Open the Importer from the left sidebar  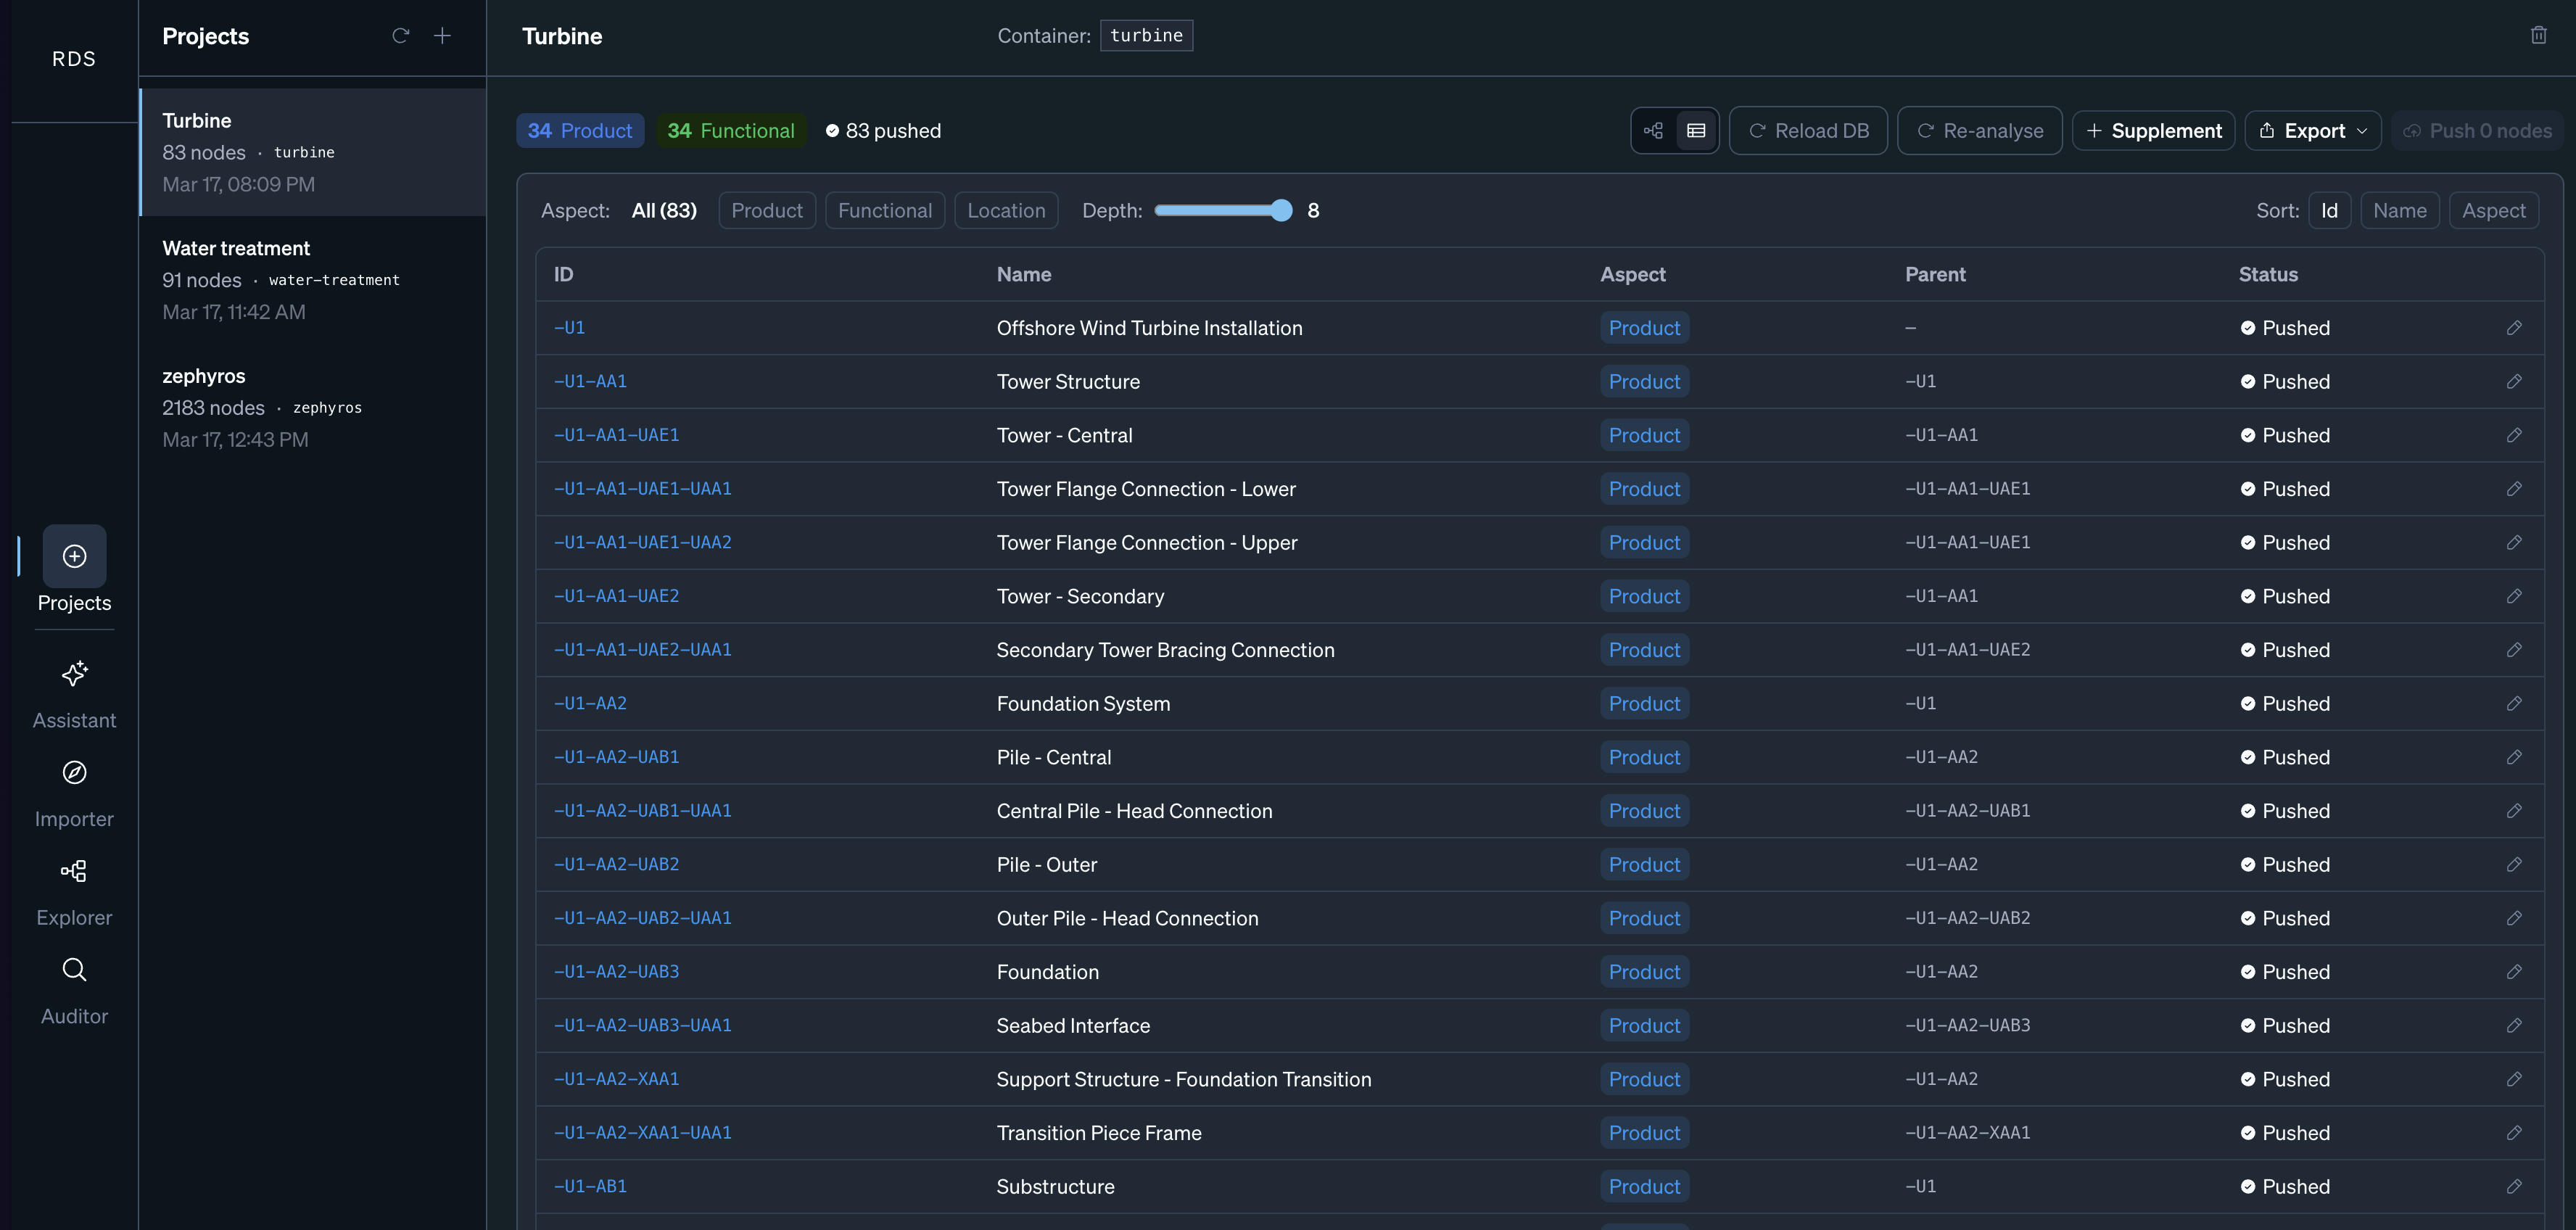tap(74, 791)
